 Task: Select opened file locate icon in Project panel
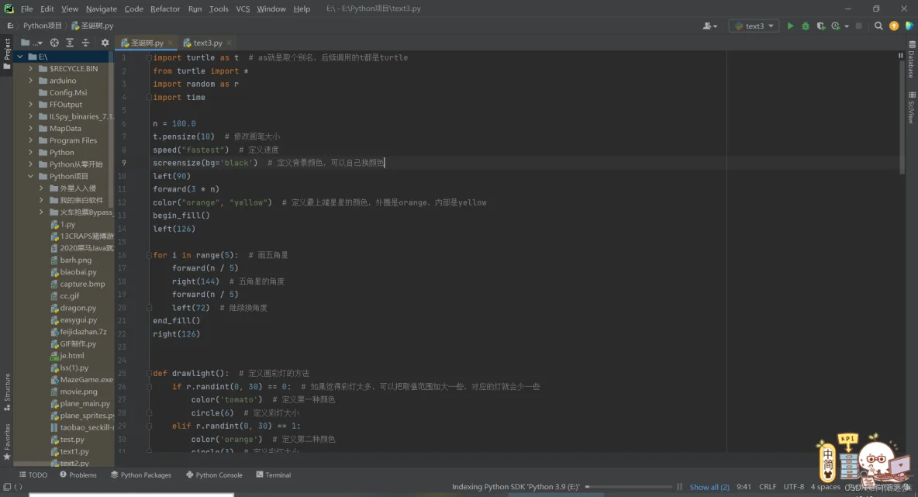(54, 43)
